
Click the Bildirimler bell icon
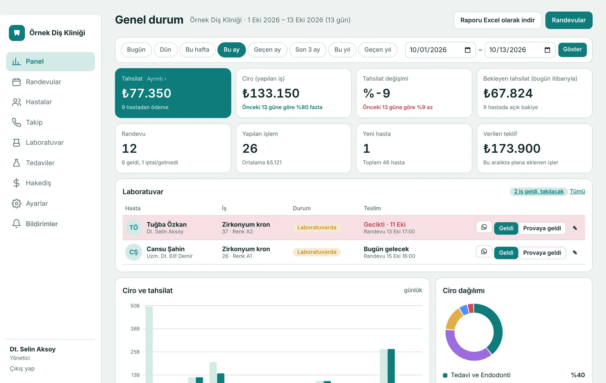pos(16,224)
